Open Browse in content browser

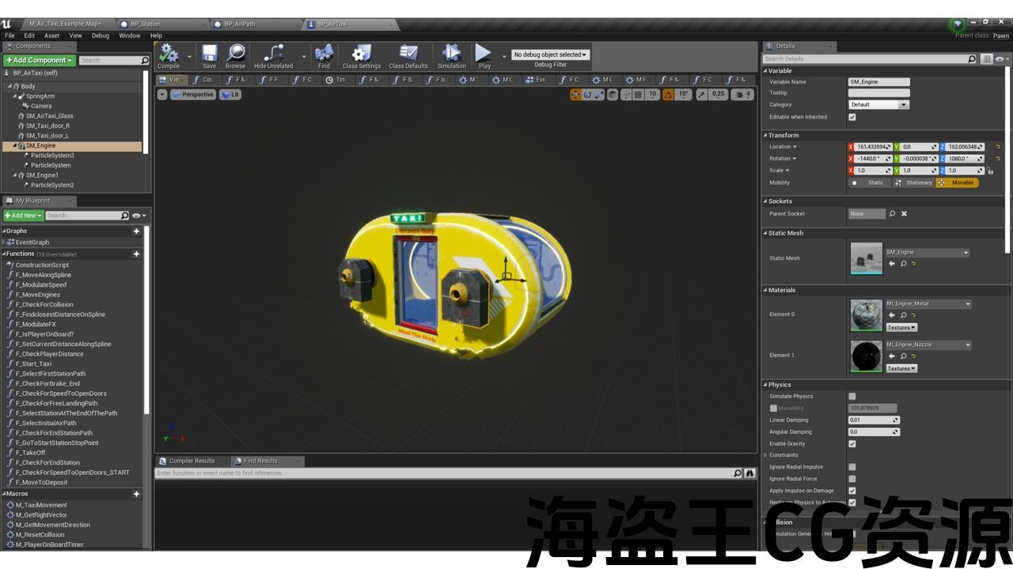(x=235, y=55)
